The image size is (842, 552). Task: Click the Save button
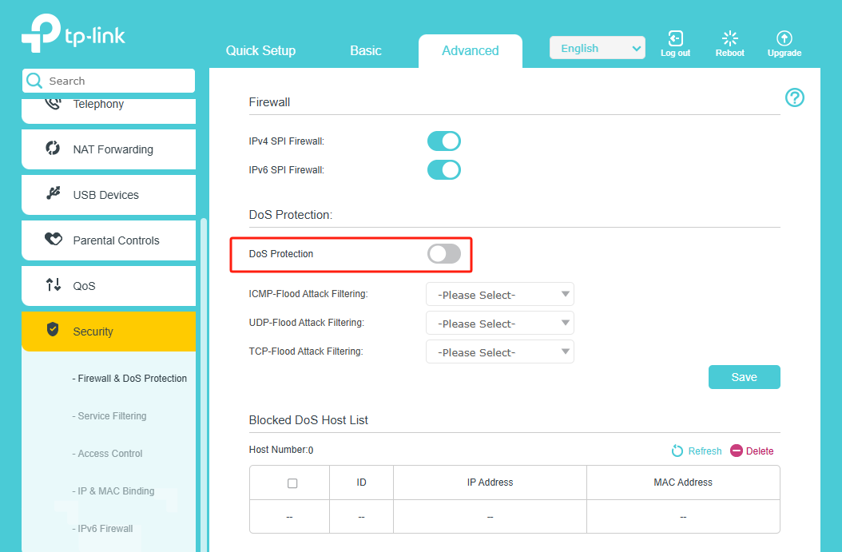tap(744, 377)
